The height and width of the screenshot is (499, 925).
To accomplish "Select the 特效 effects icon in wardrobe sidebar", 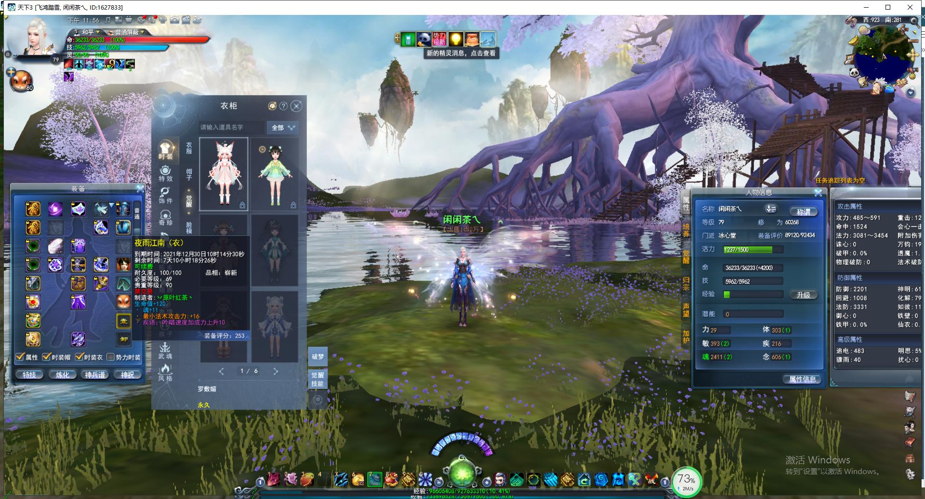I will [165, 173].
